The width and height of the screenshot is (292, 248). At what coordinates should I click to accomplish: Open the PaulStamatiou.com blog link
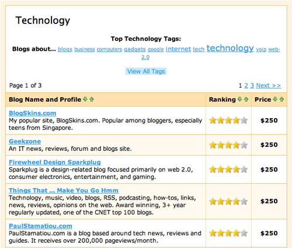click(x=40, y=226)
